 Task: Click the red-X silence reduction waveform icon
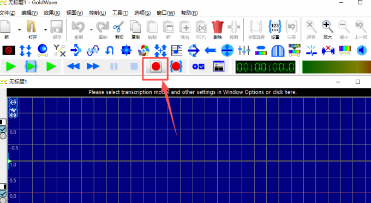pyautogui.click(x=328, y=50)
